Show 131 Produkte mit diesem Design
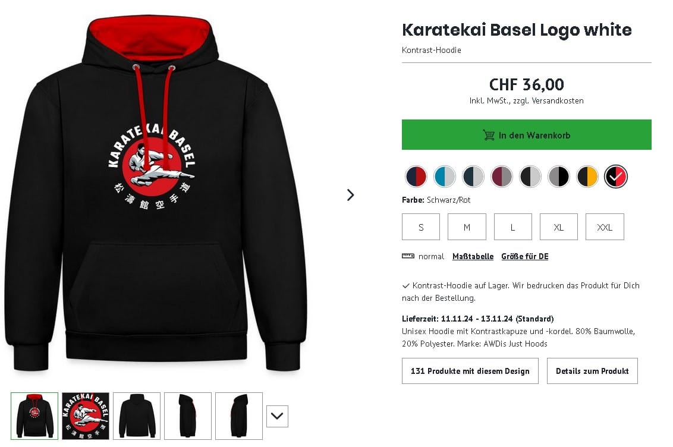The image size is (673, 447). coord(470,371)
